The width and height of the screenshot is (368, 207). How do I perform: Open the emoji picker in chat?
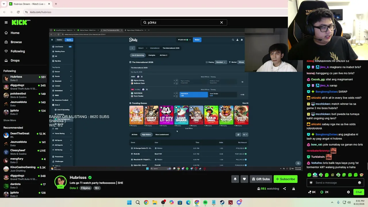point(359,183)
